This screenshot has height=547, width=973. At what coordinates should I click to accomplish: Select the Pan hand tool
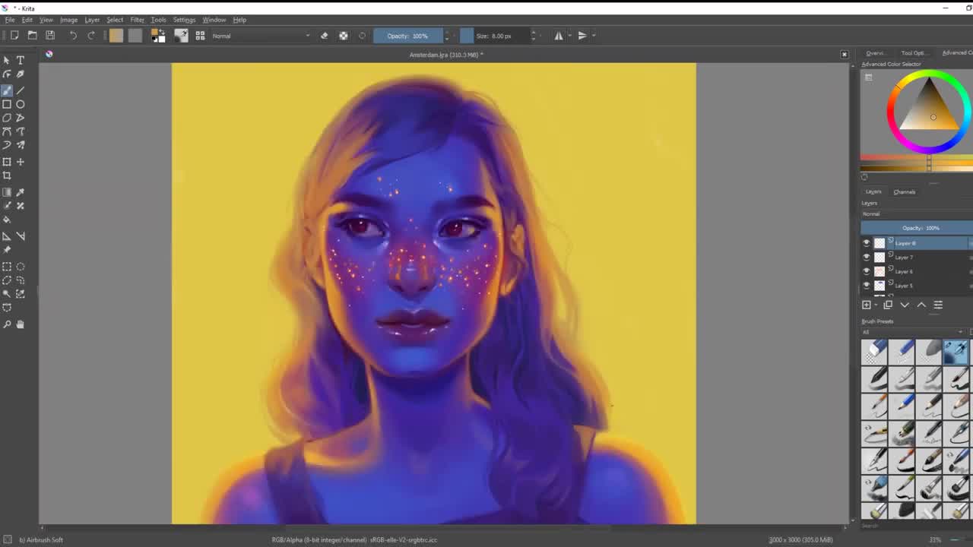(x=21, y=324)
